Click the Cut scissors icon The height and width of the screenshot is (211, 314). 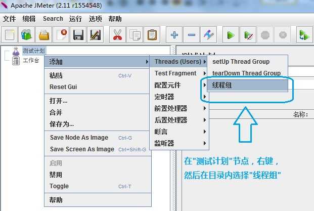[117, 35]
